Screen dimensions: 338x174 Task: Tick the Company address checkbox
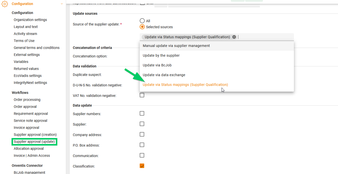pyautogui.click(x=142, y=135)
